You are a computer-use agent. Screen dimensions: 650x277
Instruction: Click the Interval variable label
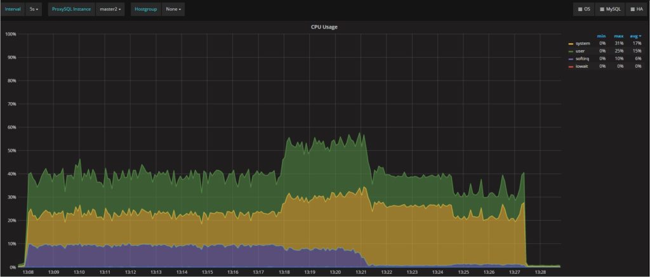(x=13, y=10)
